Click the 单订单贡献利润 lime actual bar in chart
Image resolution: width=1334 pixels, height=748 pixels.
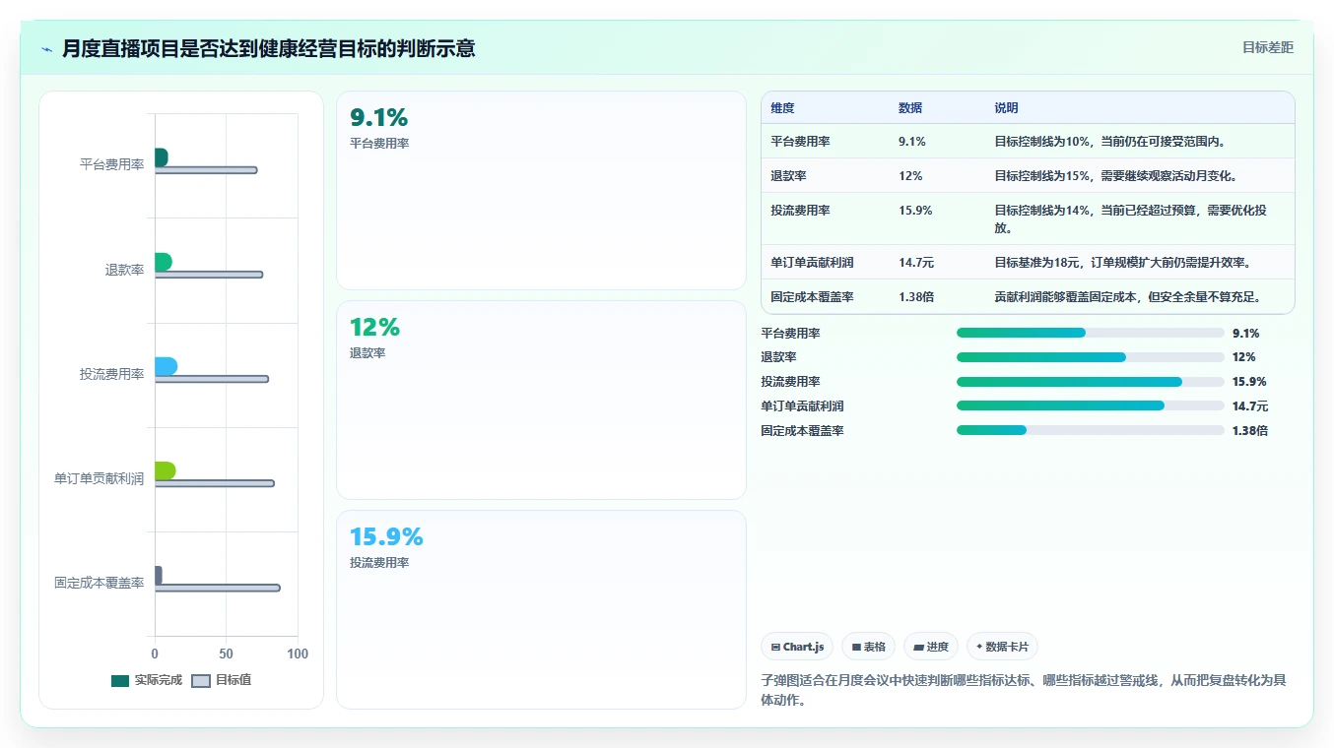(165, 470)
